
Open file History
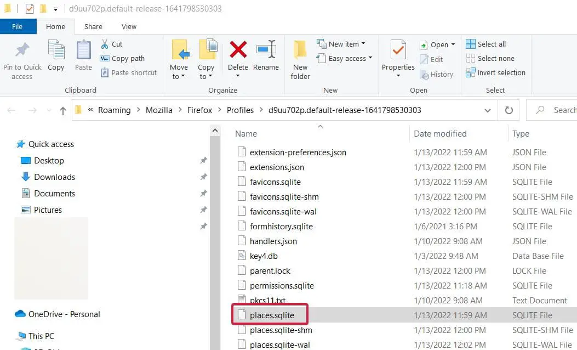pyautogui.click(x=437, y=75)
